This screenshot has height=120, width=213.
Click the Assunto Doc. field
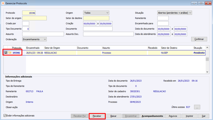point(108,34)
